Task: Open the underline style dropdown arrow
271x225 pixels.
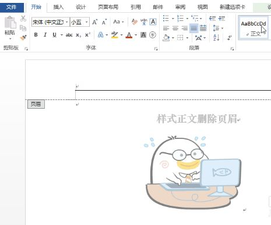Action: (62, 35)
